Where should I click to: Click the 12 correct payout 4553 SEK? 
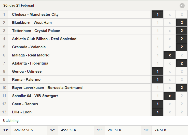coord(69,130)
